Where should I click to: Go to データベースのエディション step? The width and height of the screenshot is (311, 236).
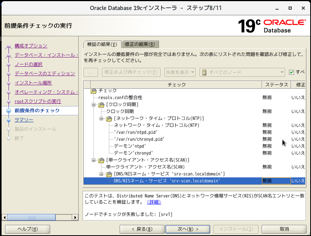click(45, 74)
